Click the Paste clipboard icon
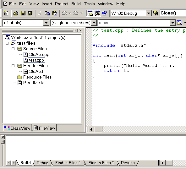Image resolution: width=186 pixels, height=169 pixels. coord(54,13)
